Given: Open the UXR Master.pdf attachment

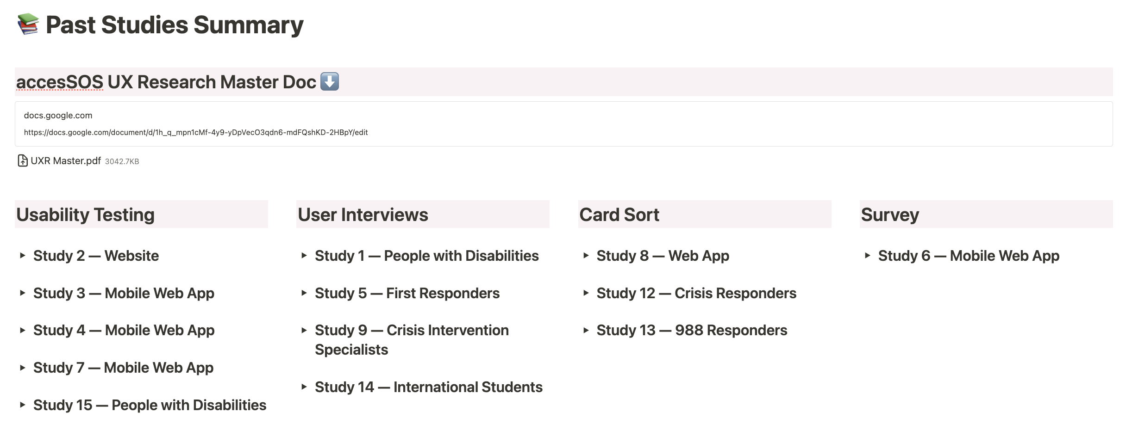Looking at the screenshot, I should tap(66, 161).
